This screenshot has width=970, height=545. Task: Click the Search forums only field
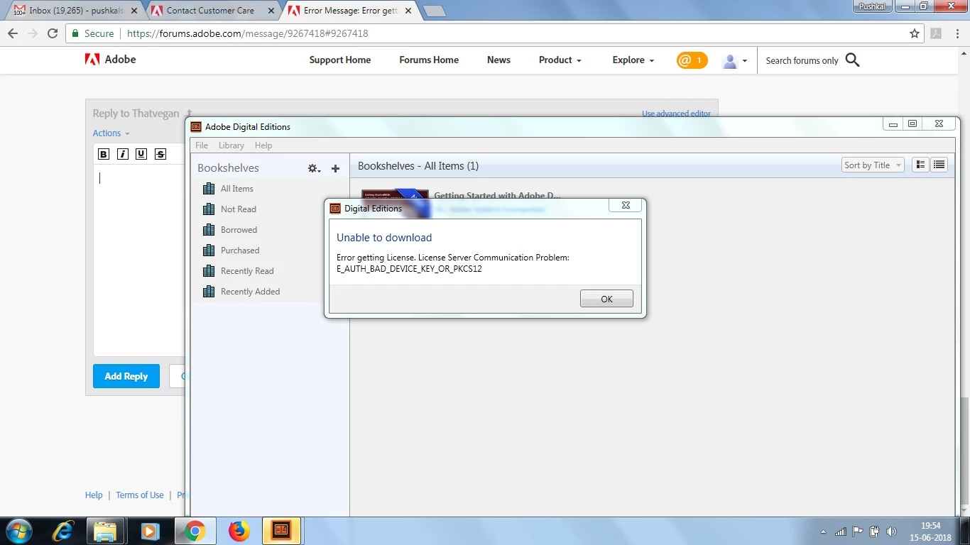pos(802,61)
